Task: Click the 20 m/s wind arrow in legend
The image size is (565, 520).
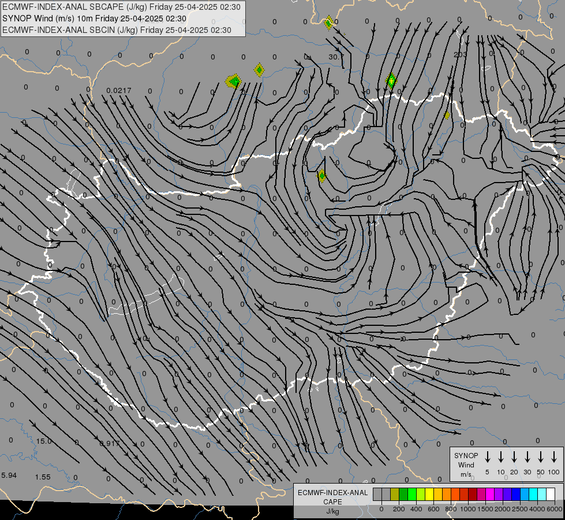Action: coord(514,457)
